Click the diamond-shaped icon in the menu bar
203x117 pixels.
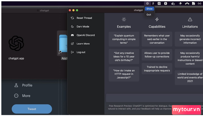(180, 3)
